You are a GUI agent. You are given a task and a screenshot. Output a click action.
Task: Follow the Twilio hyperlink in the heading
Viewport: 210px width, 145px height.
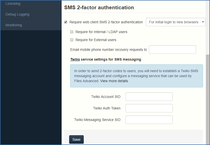tap(75, 59)
